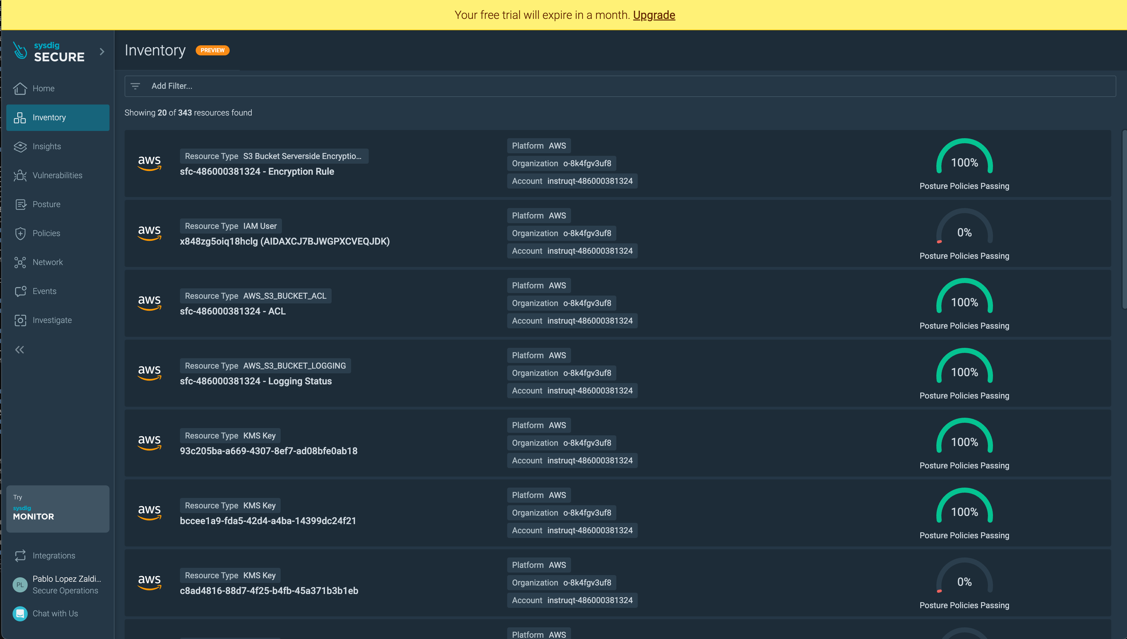Open Chat with Us link
This screenshot has height=639, width=1127.
click(55, 614)
